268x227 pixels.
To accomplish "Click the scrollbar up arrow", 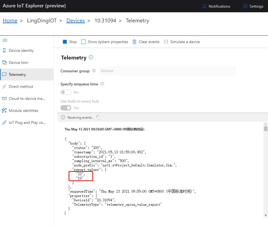I will [266, 124].
